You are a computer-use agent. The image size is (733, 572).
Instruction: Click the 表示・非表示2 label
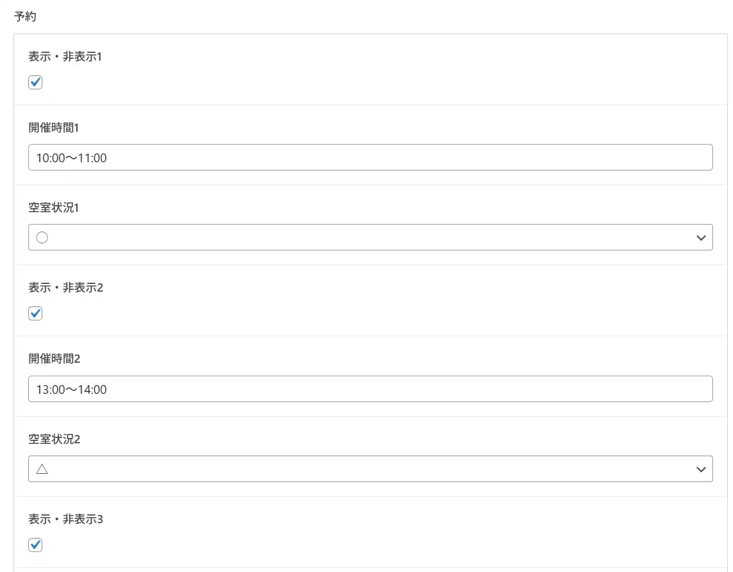click(x=66, y=287)
